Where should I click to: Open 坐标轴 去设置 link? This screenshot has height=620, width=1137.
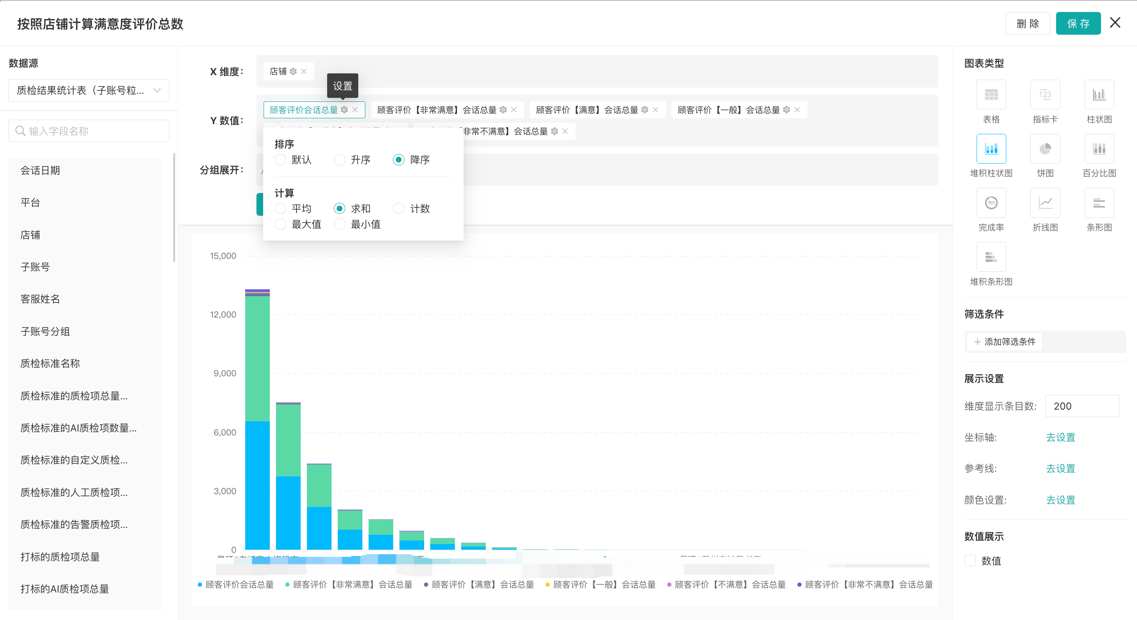pyautogui.click(x=1060, y=437)
